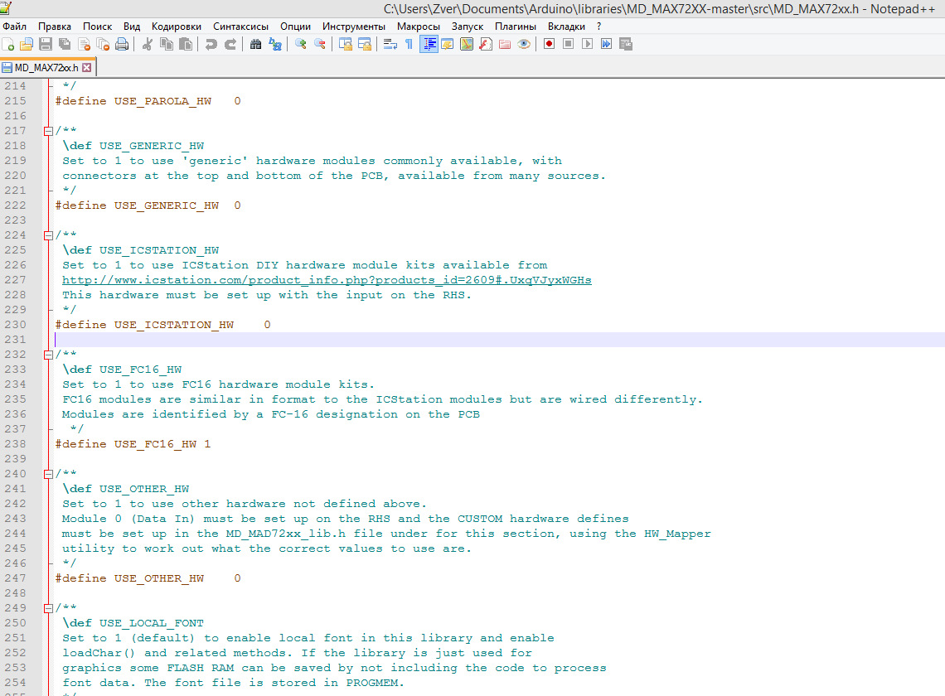Save the current file
Viewport: 945px width, 696px height.
pyautogui.click(x=46, y=44)
